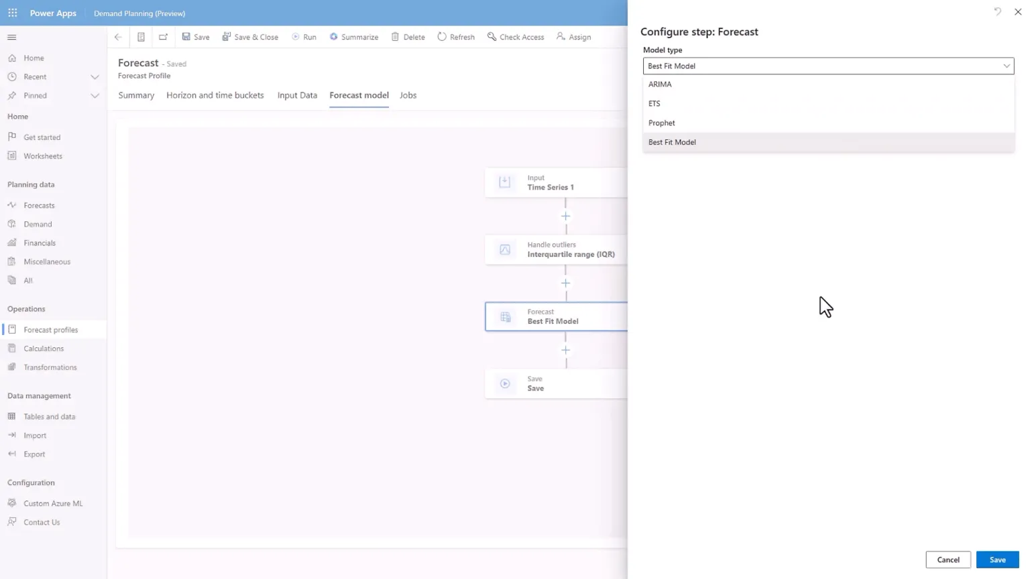Cancel the Forecast step configuration
The width and height of the screenshot is (1030, 579).
(948, 560)
